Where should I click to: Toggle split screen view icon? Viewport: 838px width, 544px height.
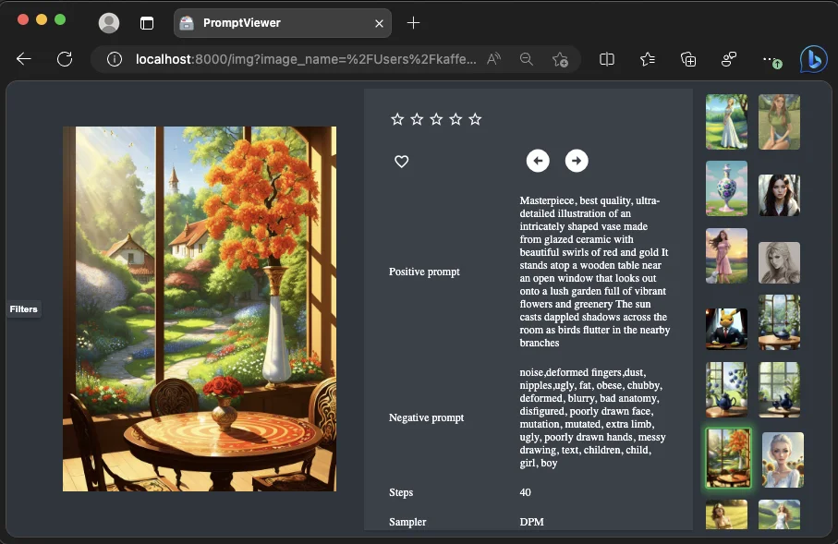coord(607,59)
